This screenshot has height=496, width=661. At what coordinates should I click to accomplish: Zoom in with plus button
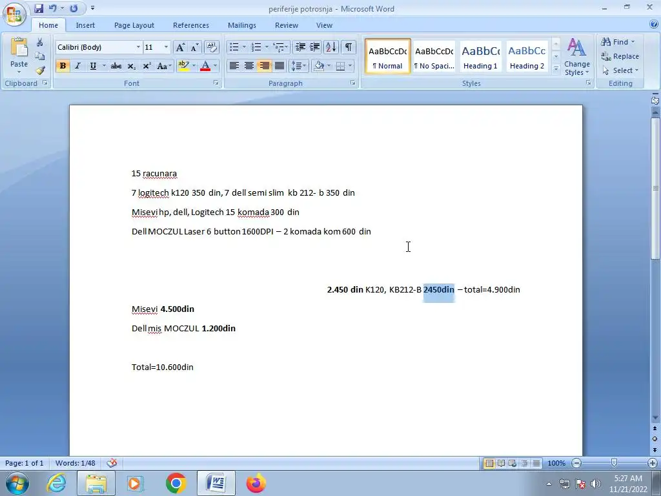pyautogui.click(x=653, y=463)
